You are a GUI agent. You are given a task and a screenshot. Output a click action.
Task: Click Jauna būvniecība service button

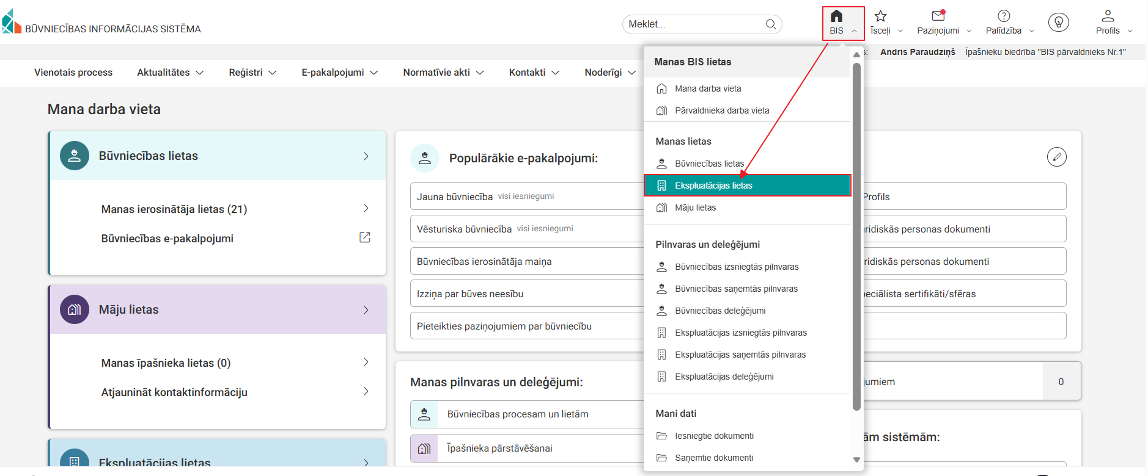click(455, 197)
